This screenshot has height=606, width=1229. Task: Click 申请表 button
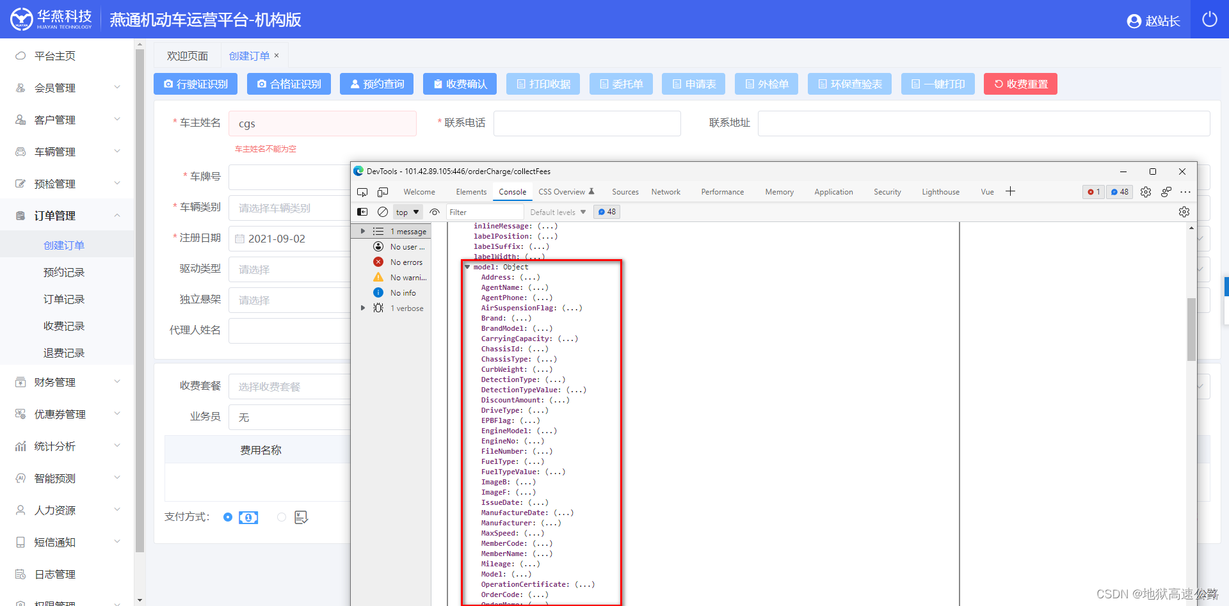pos(694,84)
